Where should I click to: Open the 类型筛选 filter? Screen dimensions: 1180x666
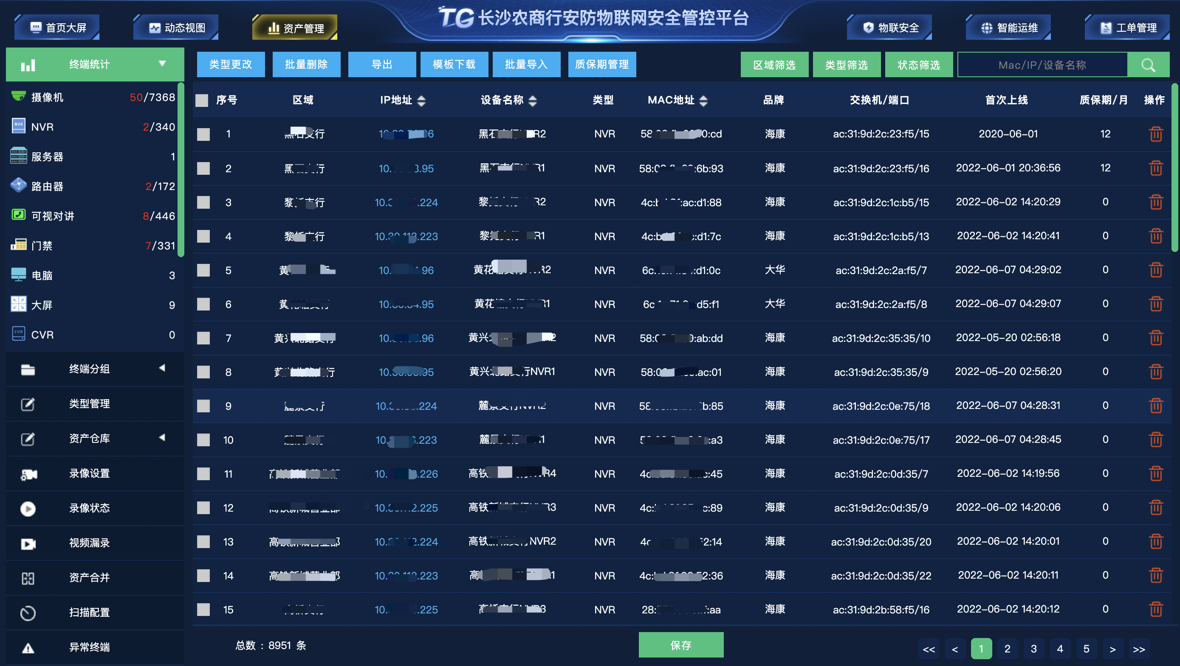(x=847, y=65)
